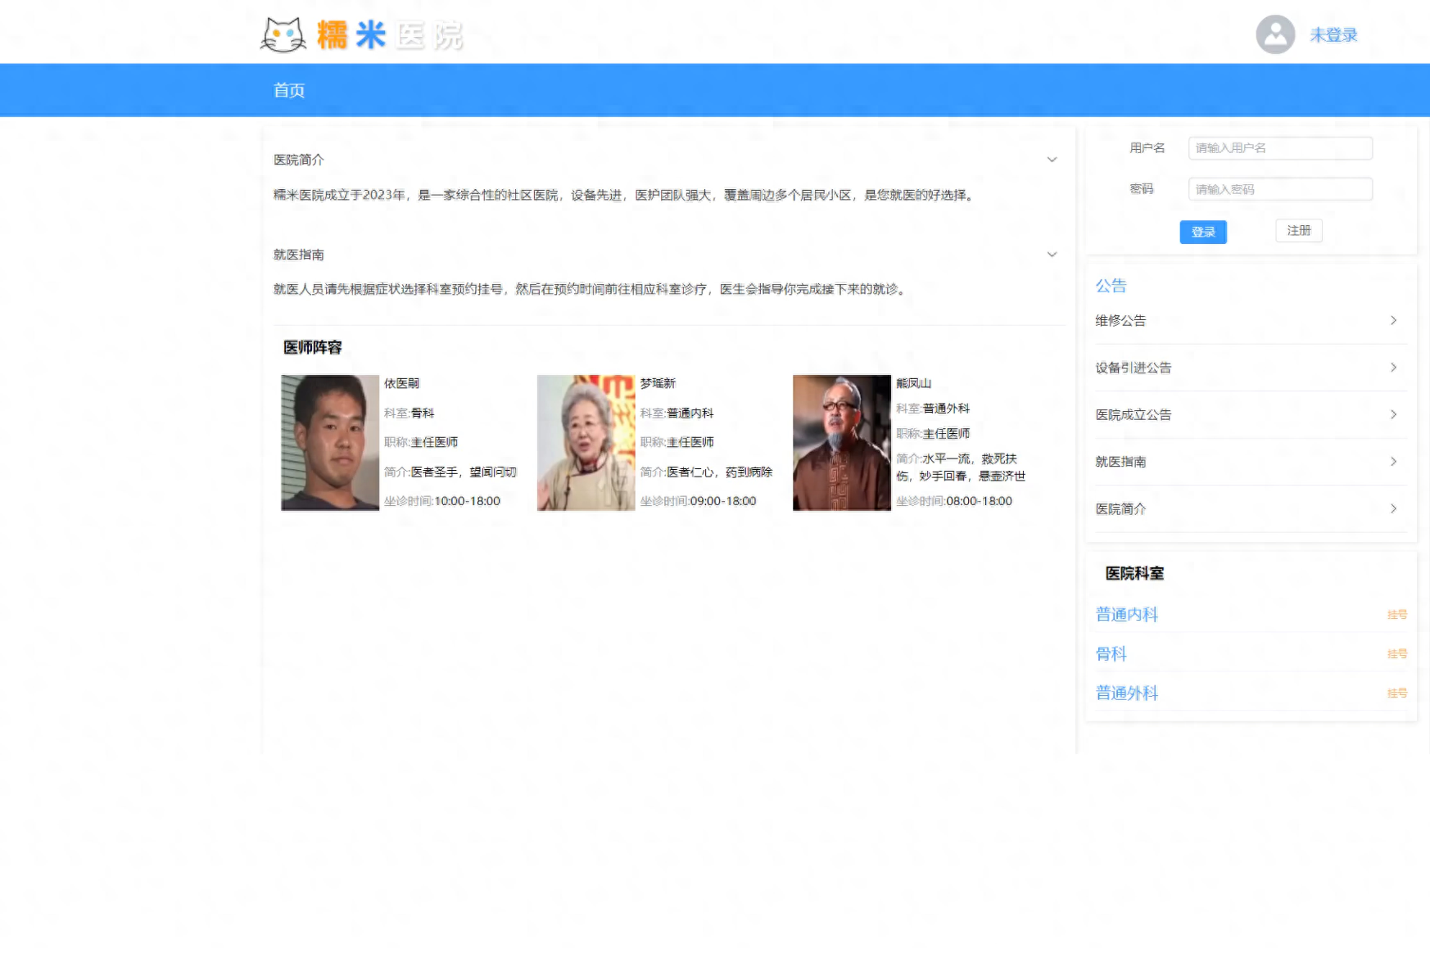Open 维修公告 via its right chevron
The height and width of the screenshot is (953, 1430).
point(1393,320)
